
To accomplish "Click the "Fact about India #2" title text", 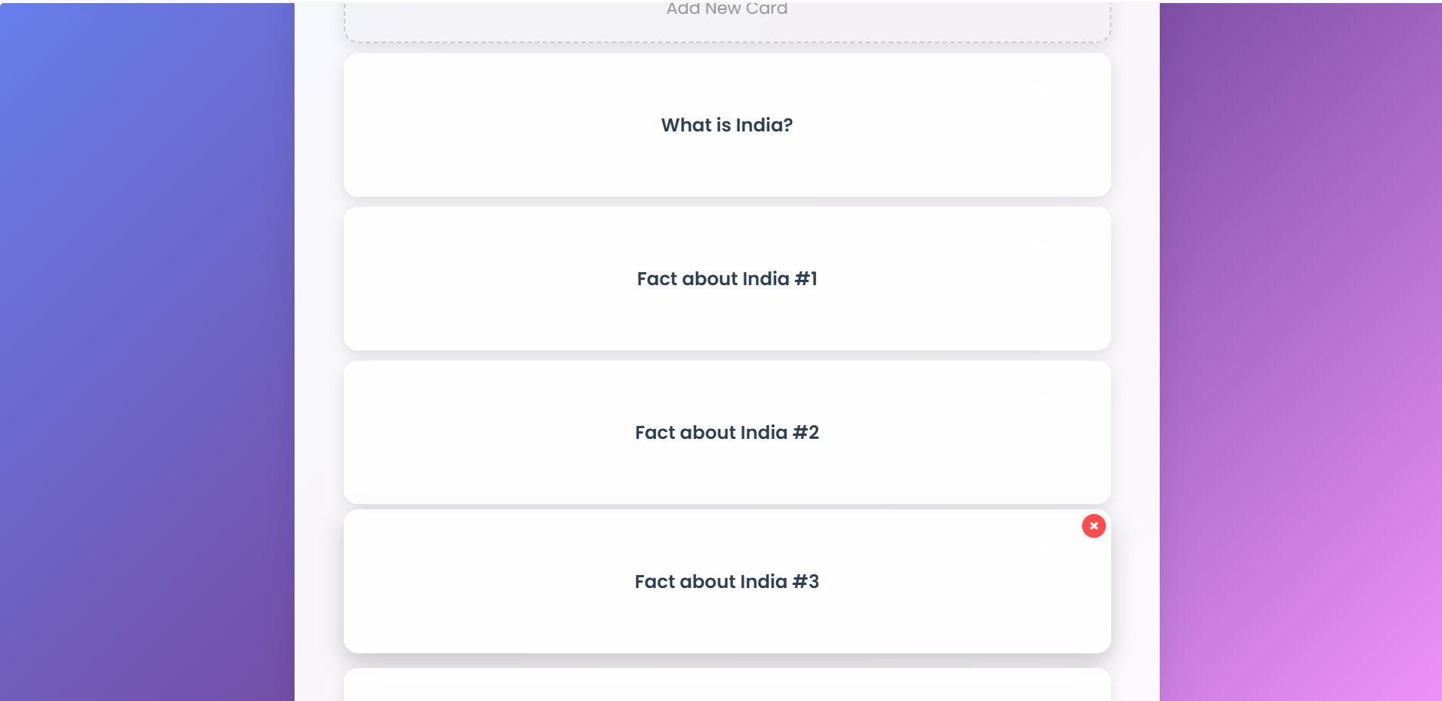I will [x=727, y=433].
